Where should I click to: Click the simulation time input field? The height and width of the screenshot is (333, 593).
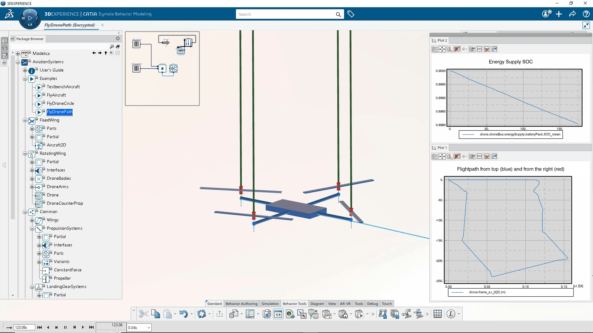23,327
